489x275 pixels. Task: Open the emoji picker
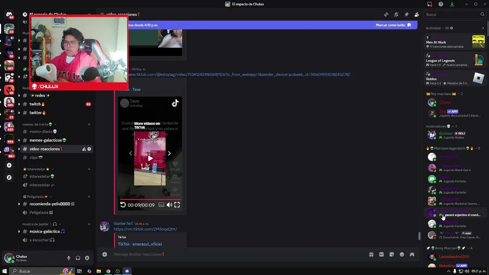click(x=402, y=254)
